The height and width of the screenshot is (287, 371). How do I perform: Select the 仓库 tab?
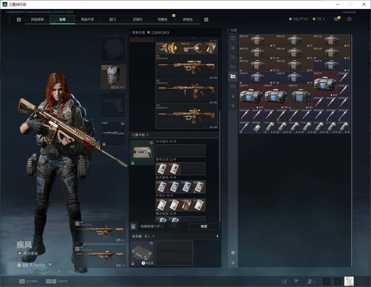(62, 19)
